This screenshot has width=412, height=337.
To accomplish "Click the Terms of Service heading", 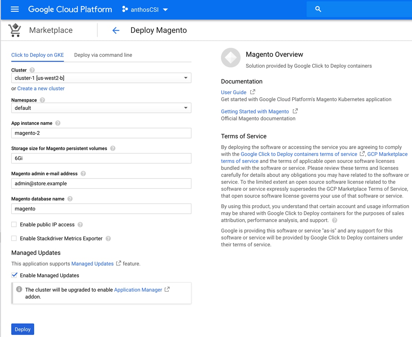I will click(244, 136).
